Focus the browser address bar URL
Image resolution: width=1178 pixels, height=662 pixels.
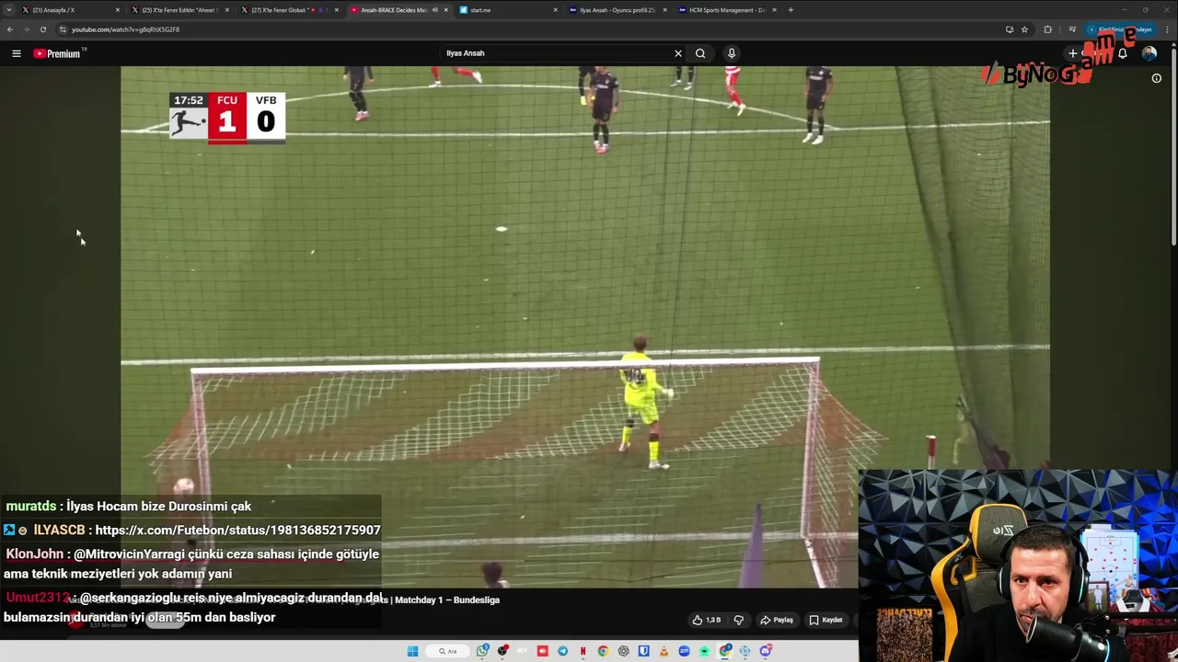tap(125, 29)
